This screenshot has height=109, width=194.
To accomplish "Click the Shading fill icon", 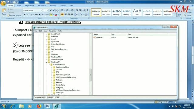I will (x=81, y=15).
